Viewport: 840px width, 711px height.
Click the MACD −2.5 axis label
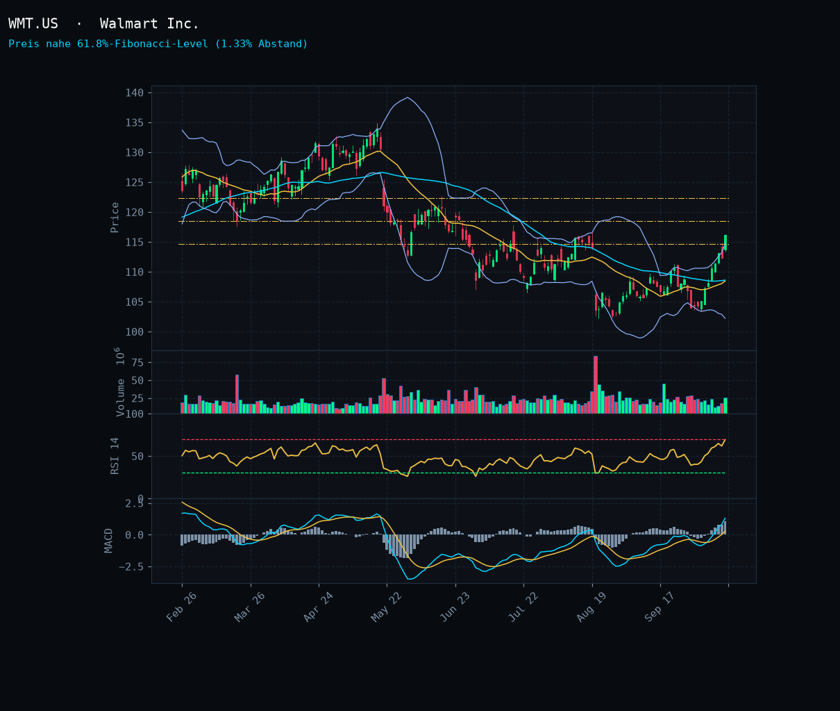pos(131,567)
